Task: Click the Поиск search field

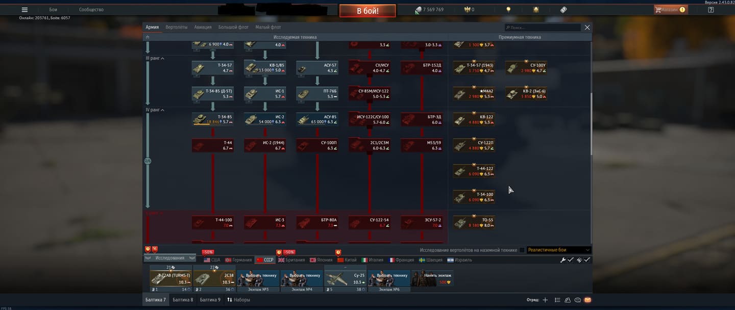Action: click(x=543, y=28)
